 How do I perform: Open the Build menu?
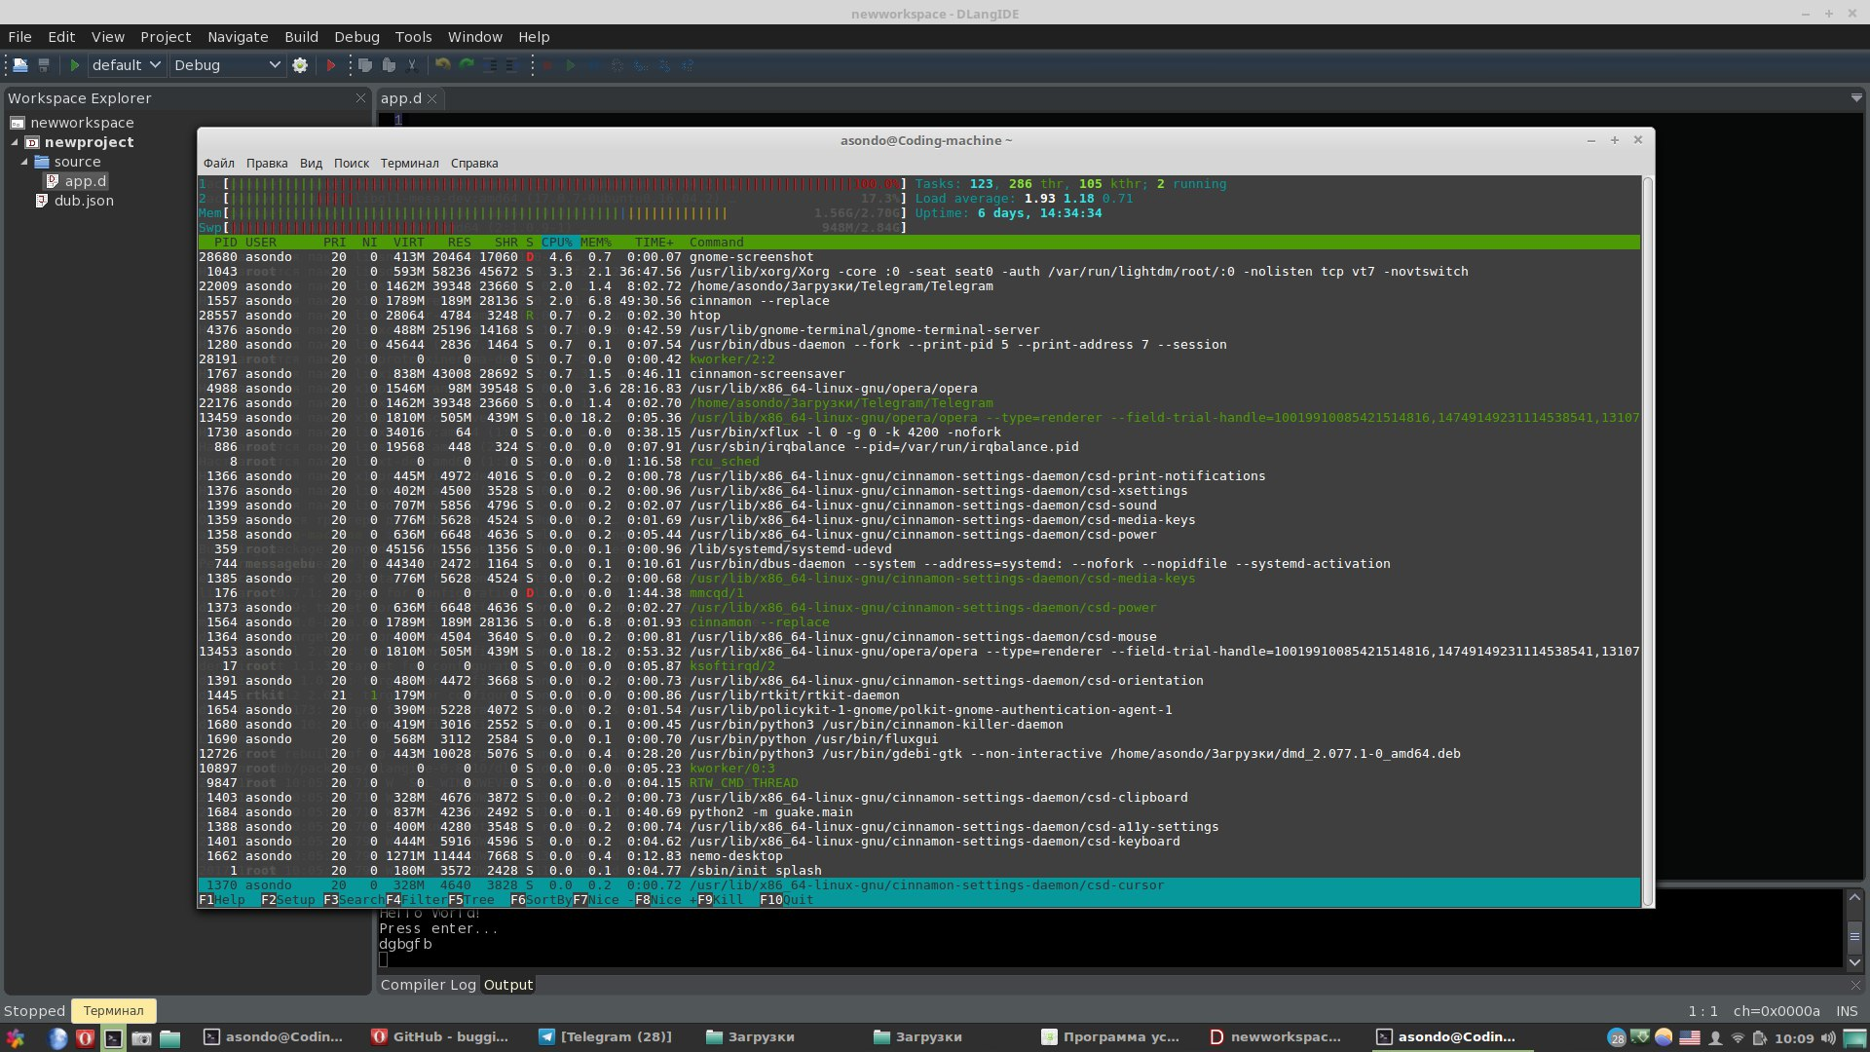pos(301,37)
